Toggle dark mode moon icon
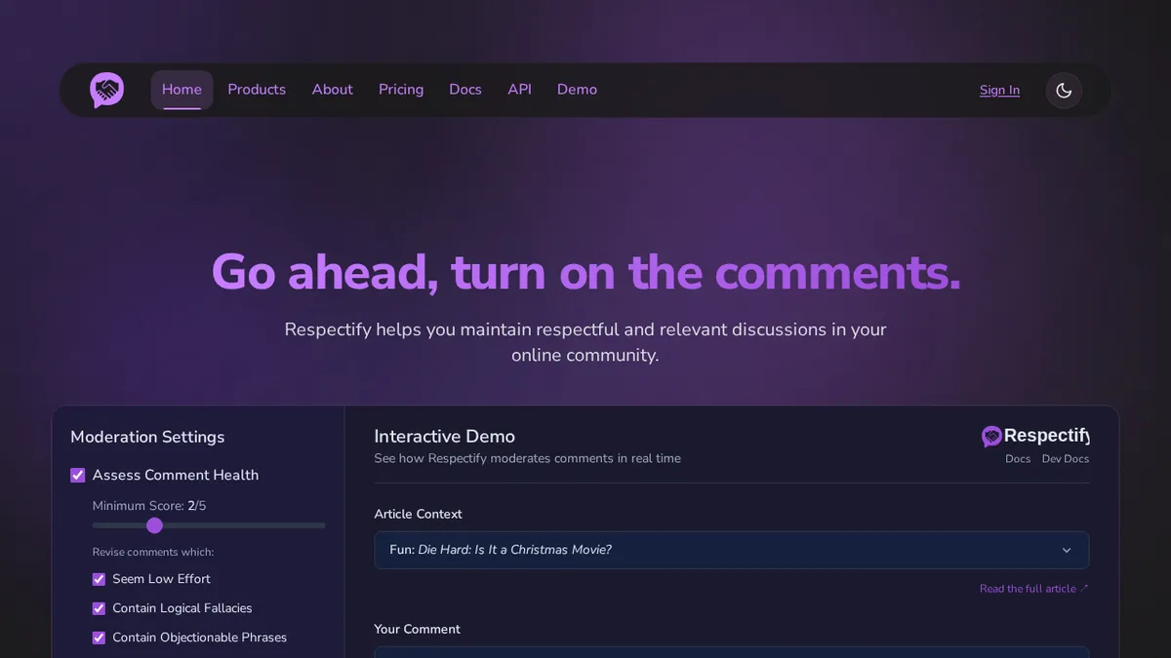Image resolution: width=1171 pixels, height=658 pixels. tap(1064, 91)
